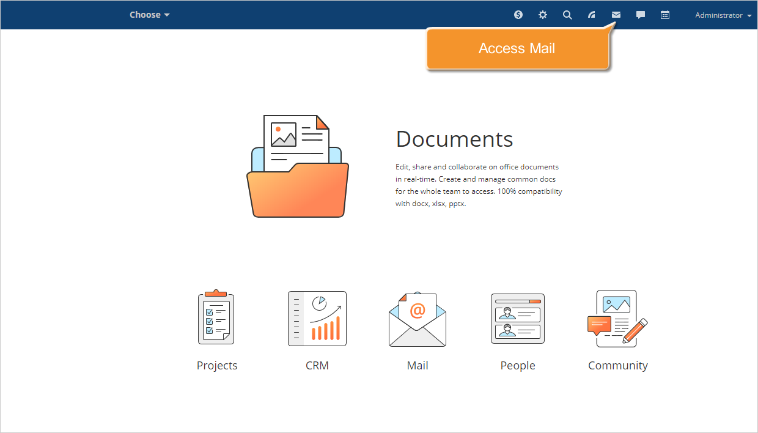Open the Settings gear icon
The image size is (758, 433).
(x=542, y=15)
